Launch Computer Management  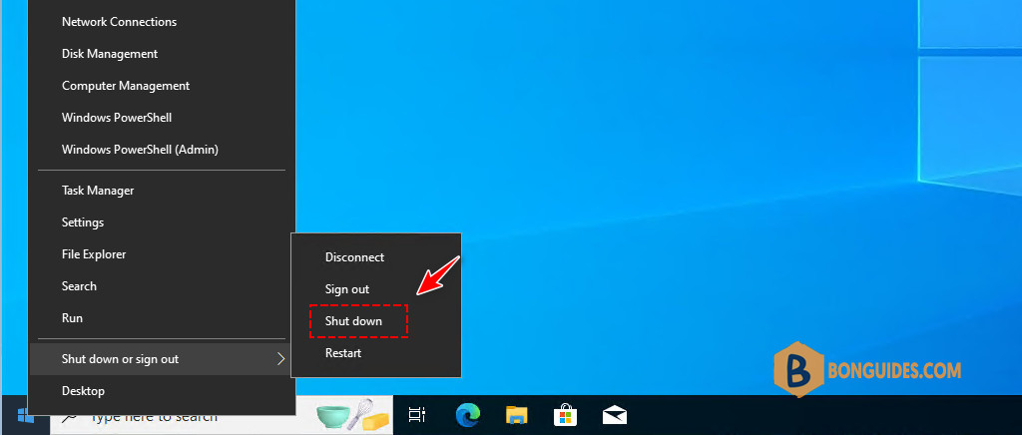pos(162,86)
